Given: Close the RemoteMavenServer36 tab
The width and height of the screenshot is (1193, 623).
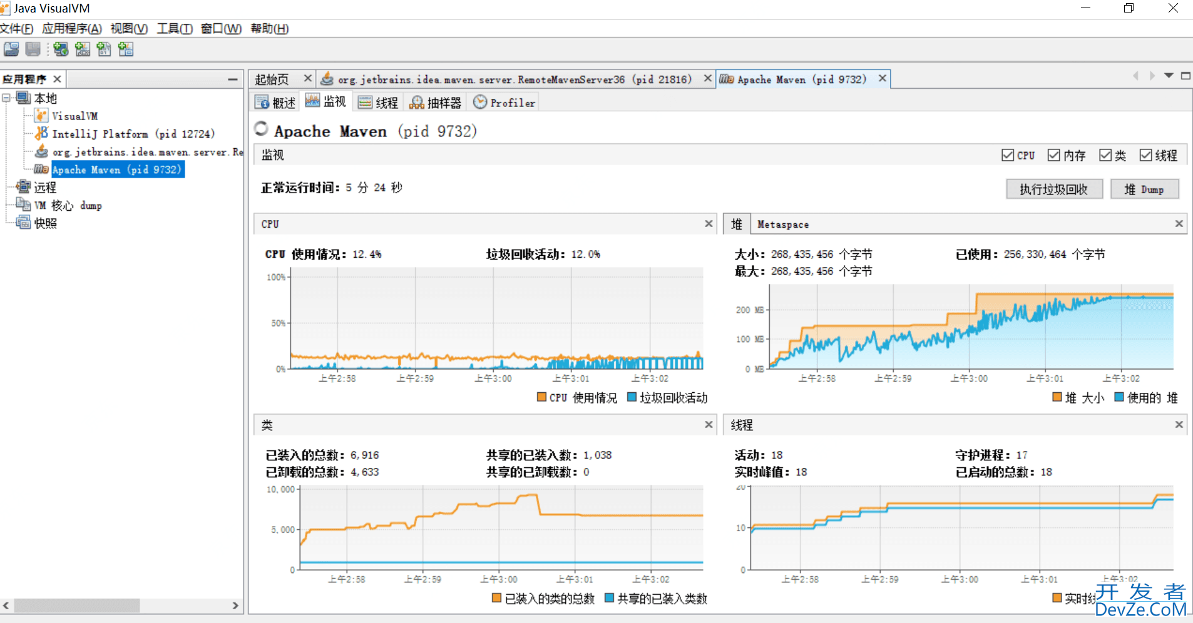Looking at the screenshot, I should [707, 78].
